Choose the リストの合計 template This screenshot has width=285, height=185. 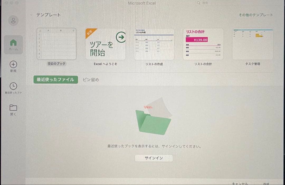pos(203,44)
